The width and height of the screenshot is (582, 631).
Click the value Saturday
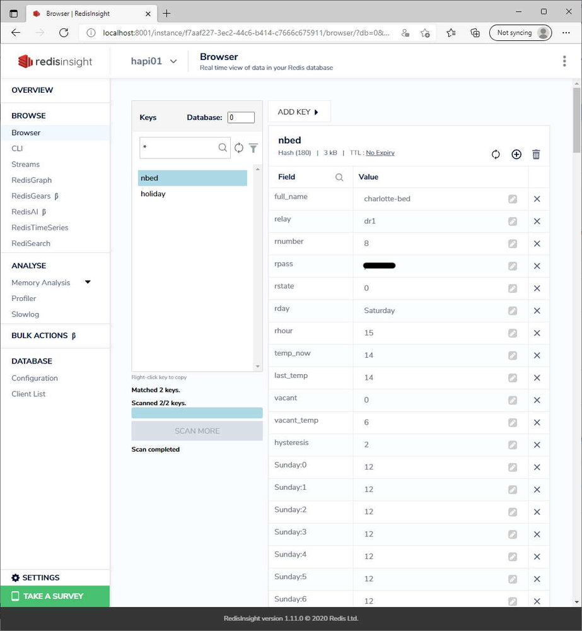[380, 310]
